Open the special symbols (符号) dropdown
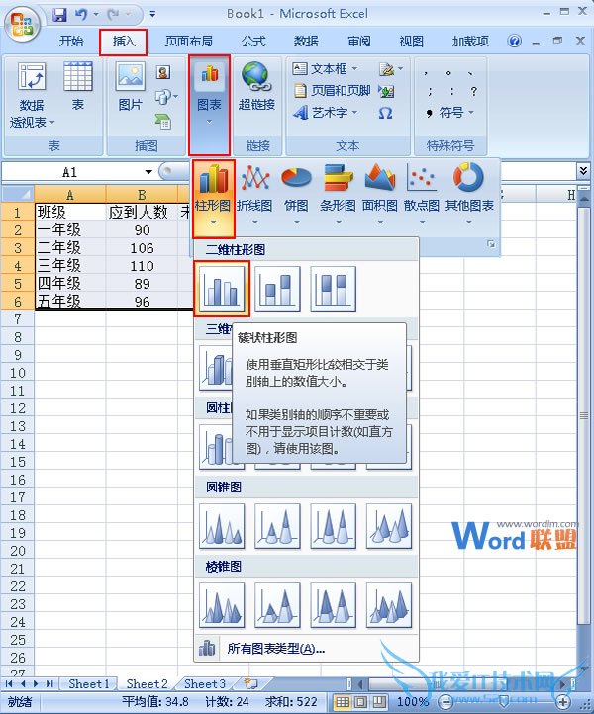The image size is (594, 714). click(449, 112)
